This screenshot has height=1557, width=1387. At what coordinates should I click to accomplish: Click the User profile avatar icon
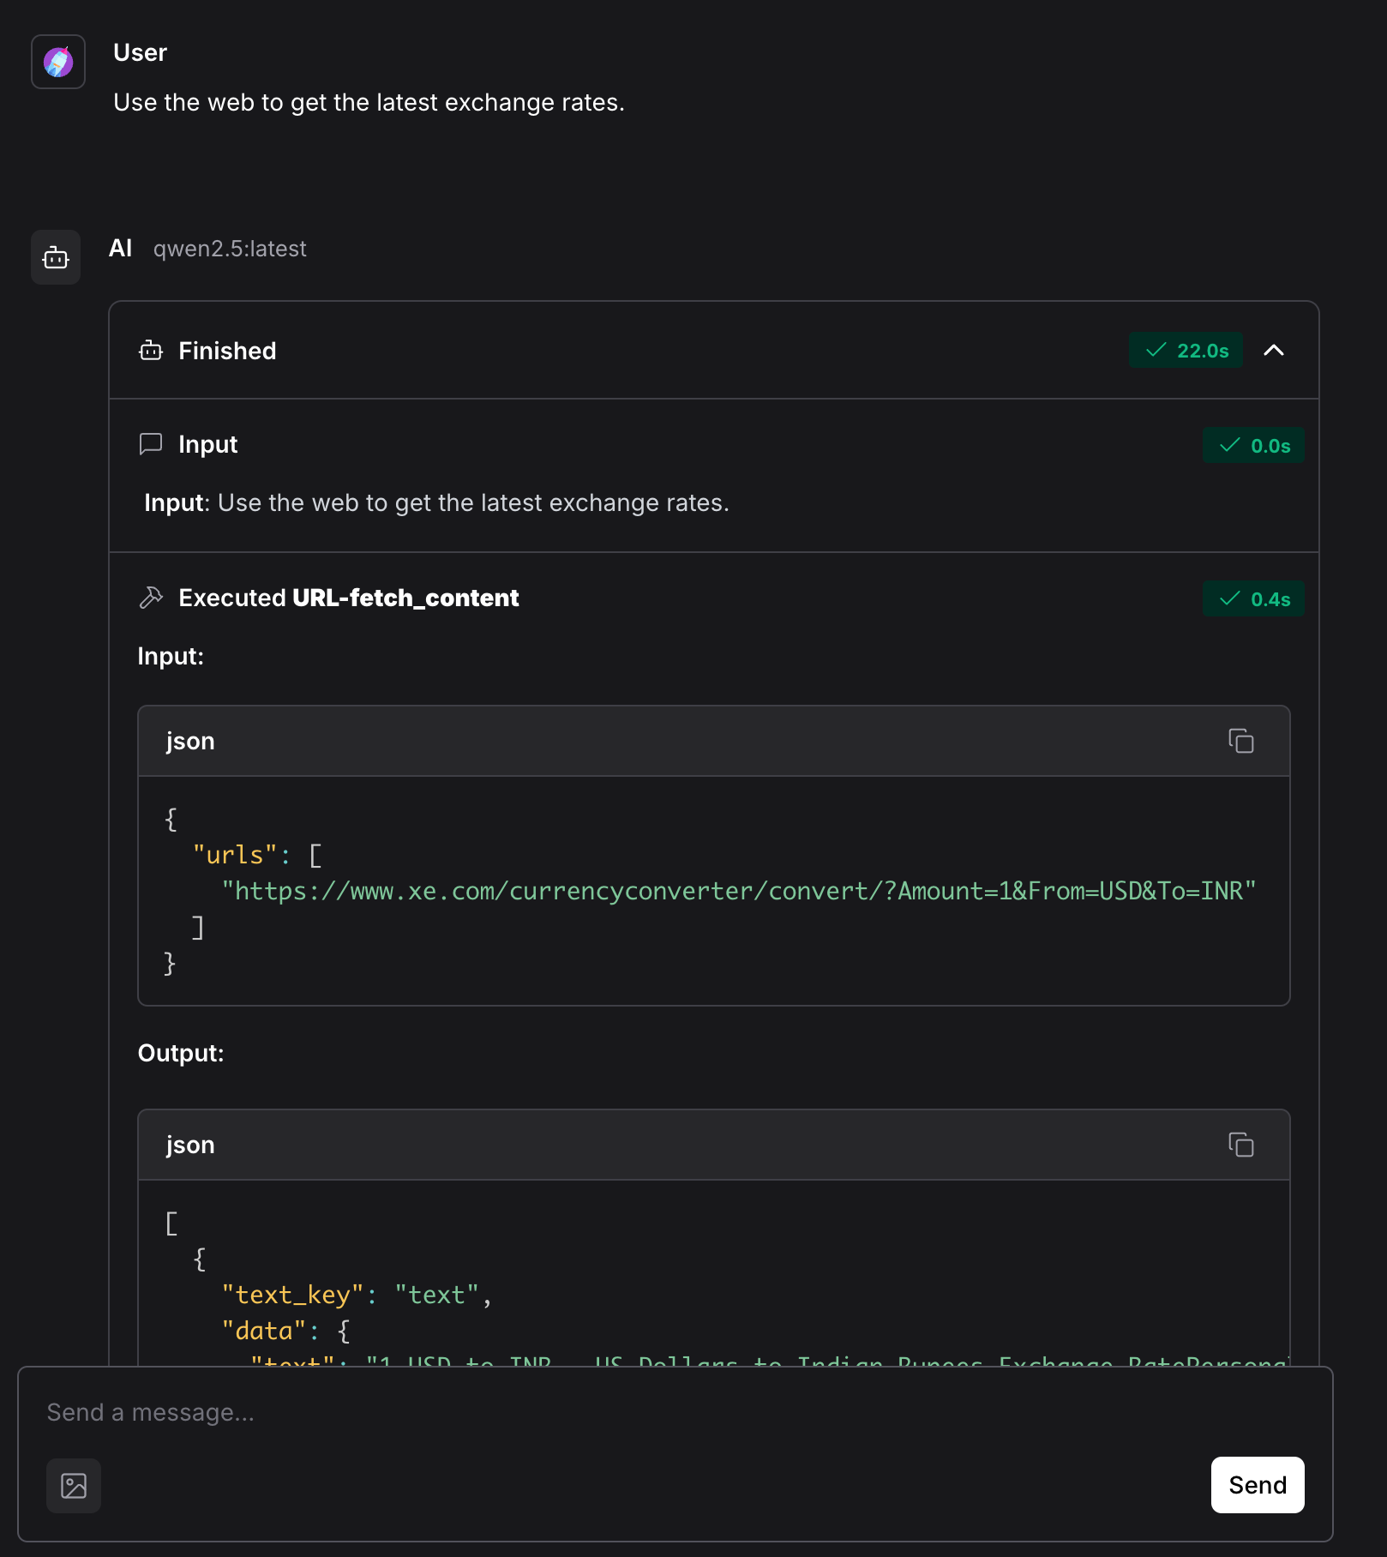(x=57, y=62)
